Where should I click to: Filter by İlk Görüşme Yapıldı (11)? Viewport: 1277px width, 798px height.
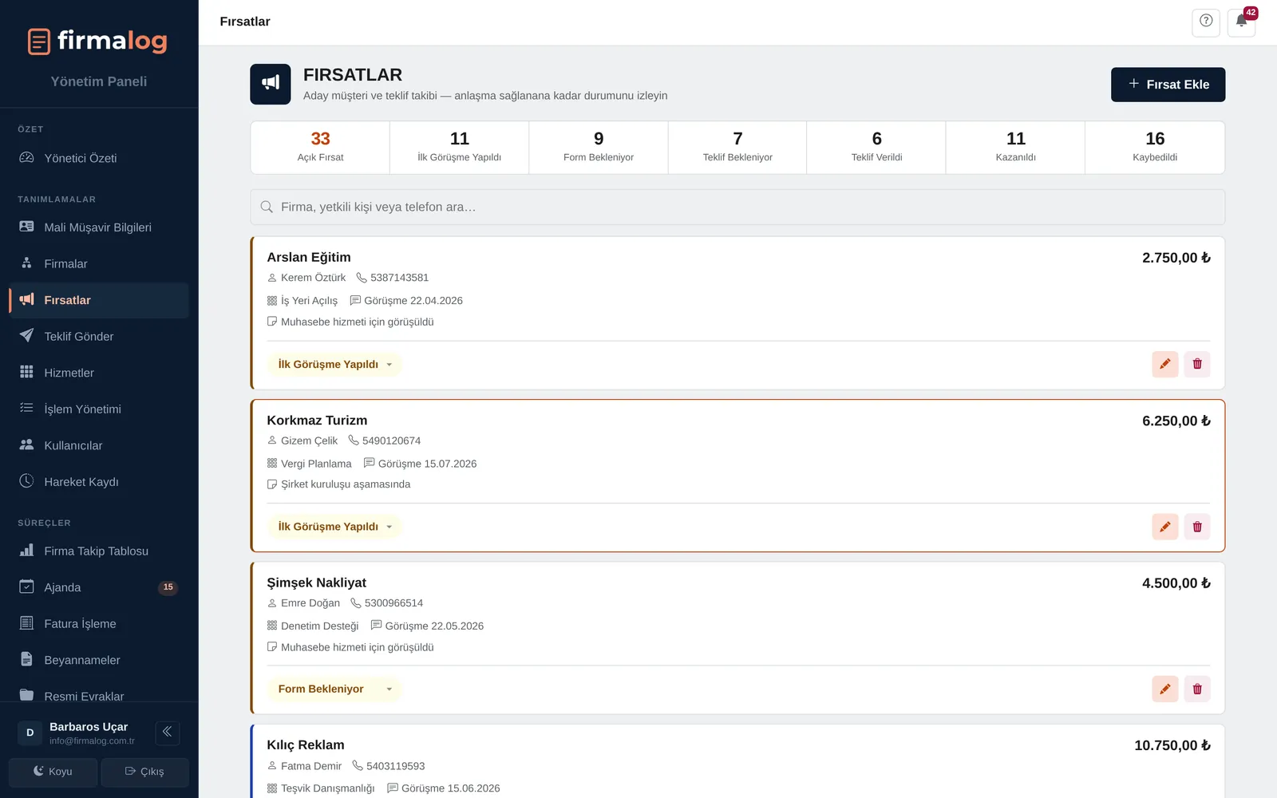(x=460, y=148)
